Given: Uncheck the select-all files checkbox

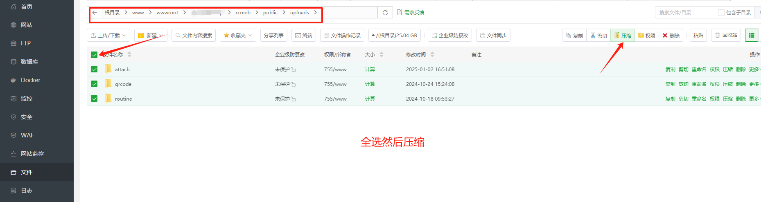Looking at the screenshot, I should (x=94, y=55).
